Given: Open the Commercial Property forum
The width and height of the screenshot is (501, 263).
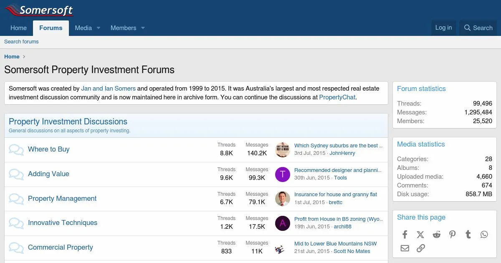Looking at the screenshot, I should pyautogui.click(x=61, y=248).
